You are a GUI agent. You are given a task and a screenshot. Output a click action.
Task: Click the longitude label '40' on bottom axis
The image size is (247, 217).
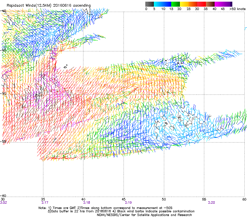tap(83, 199)
